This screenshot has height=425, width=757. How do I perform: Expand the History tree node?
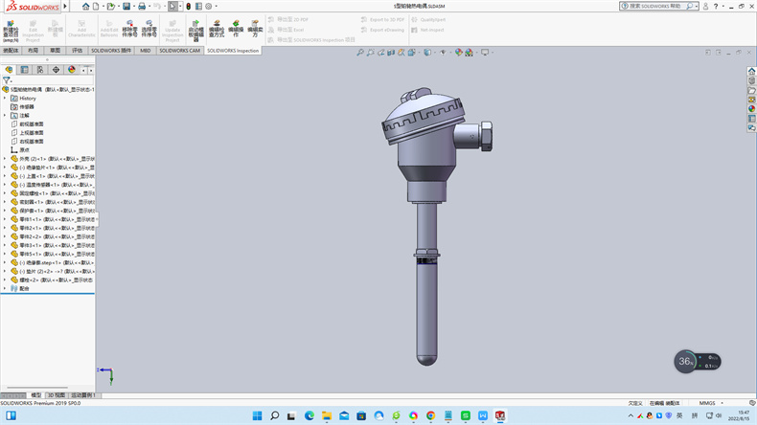tap(5, 98)
